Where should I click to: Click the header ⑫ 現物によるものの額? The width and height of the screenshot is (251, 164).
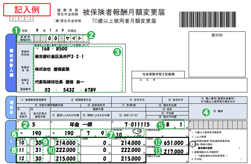96,115
